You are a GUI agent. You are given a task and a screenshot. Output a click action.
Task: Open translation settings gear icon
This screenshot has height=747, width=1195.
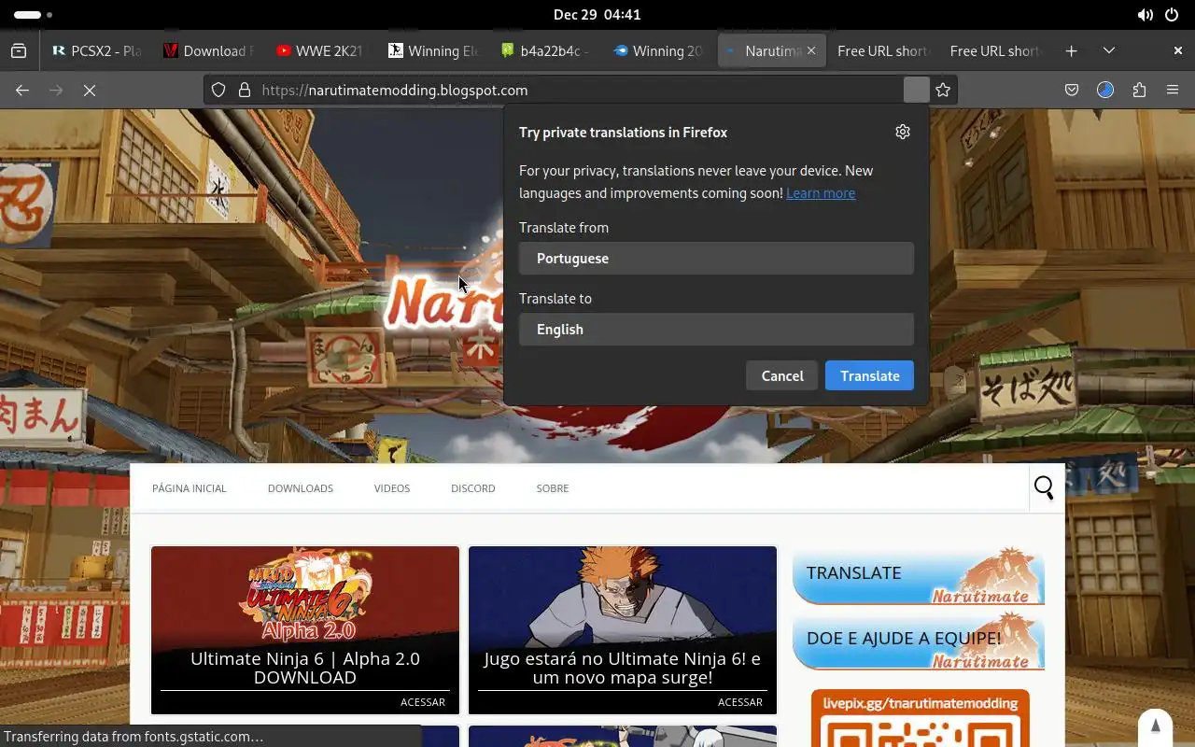pos(903,132)
